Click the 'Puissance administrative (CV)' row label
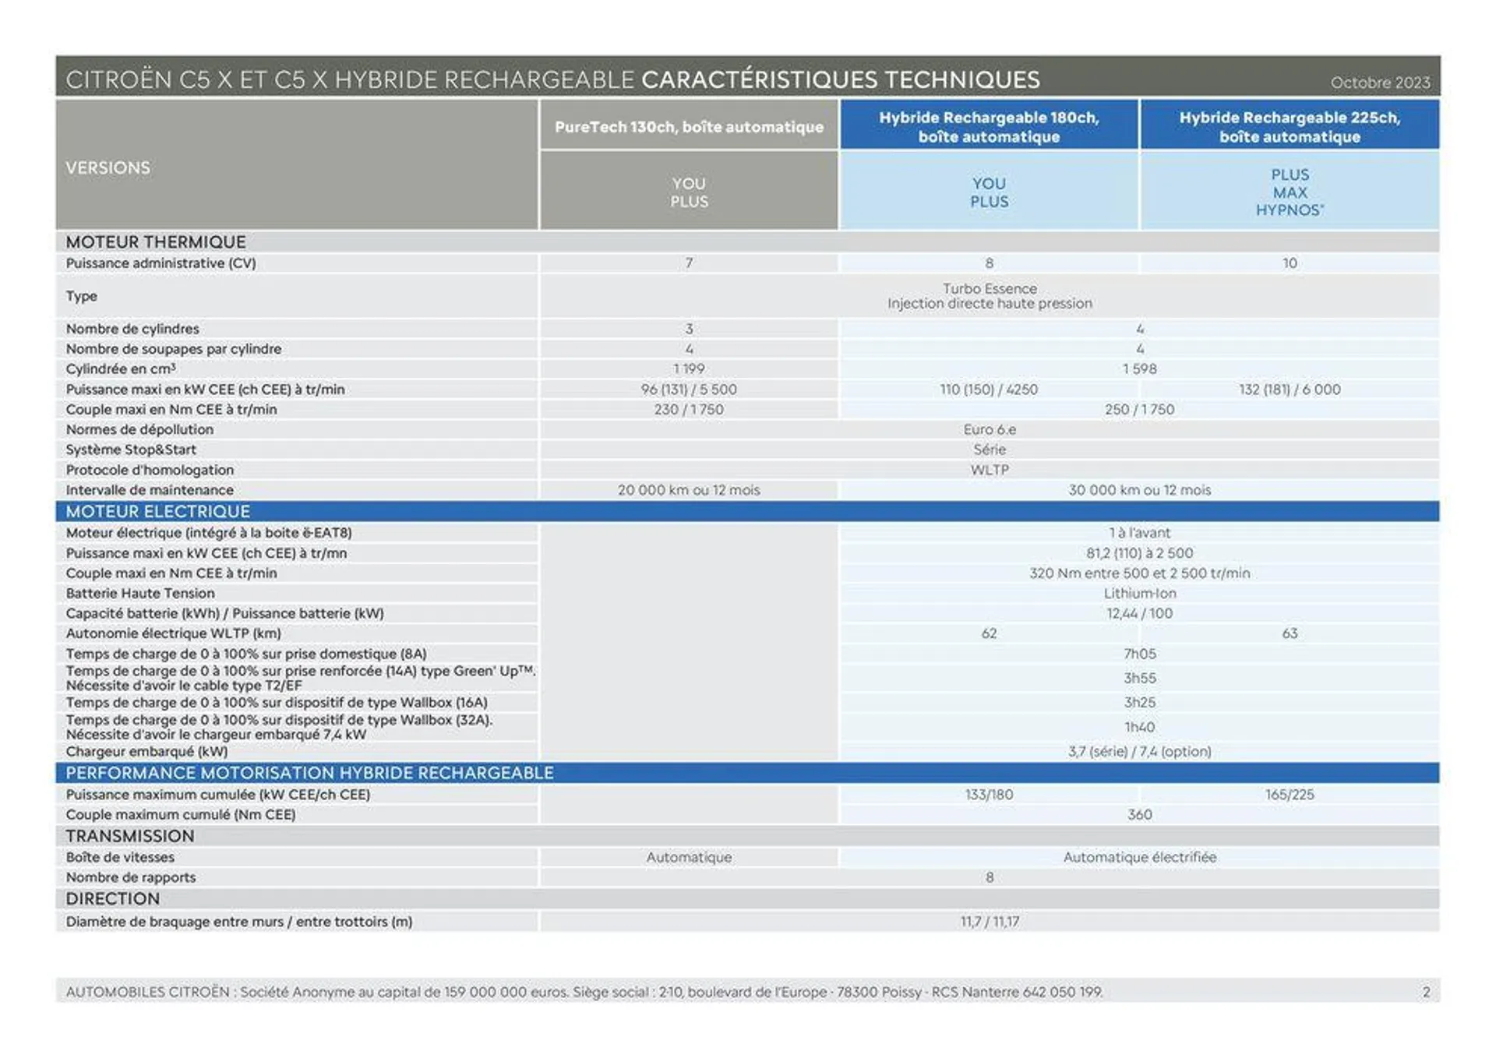Viewport: 1496px width, 1058px height. (x=161, y=263)
